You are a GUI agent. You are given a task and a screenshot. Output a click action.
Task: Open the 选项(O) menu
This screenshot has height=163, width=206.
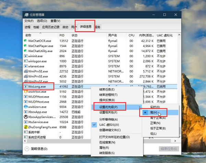click(x=42, y=21)
